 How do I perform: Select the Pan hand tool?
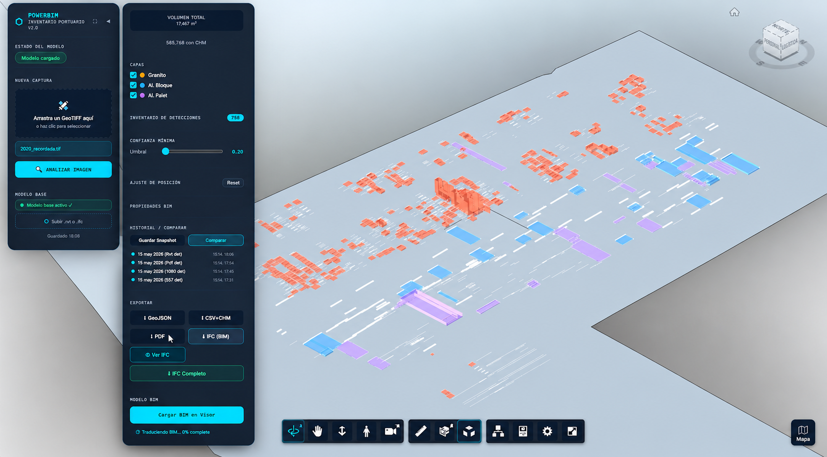coord(317,431)
